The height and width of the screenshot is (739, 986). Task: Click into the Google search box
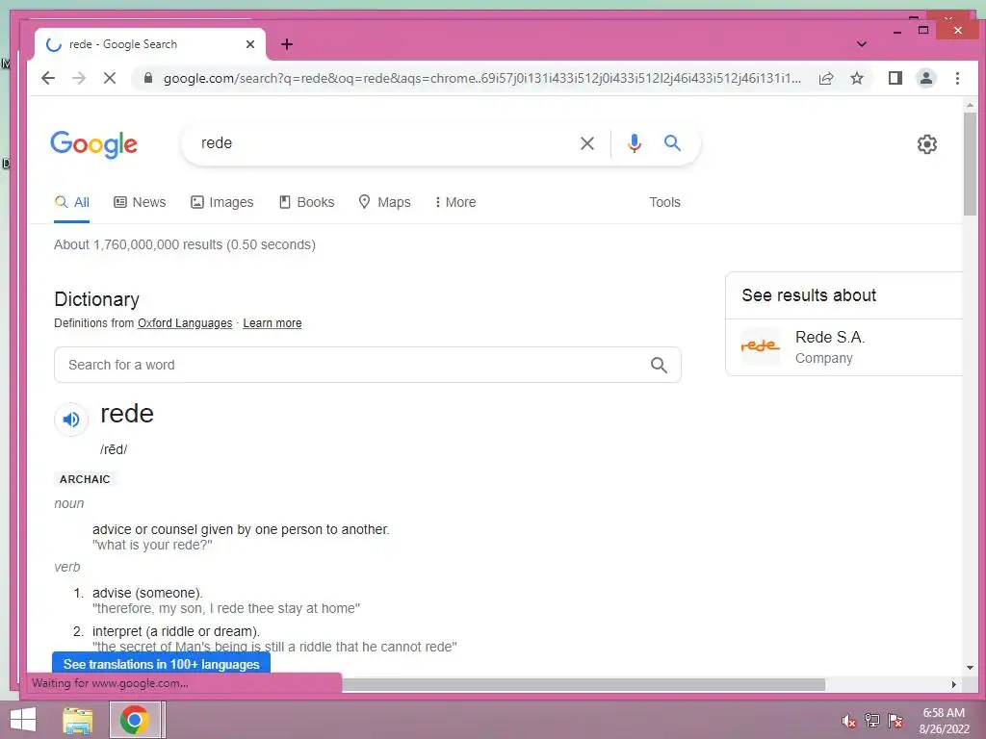pyautogui.click(x=383, y=143)
